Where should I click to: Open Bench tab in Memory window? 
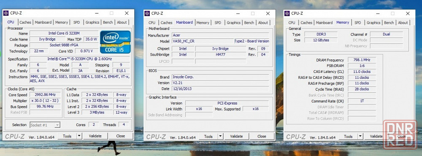[x=389, y=23]
